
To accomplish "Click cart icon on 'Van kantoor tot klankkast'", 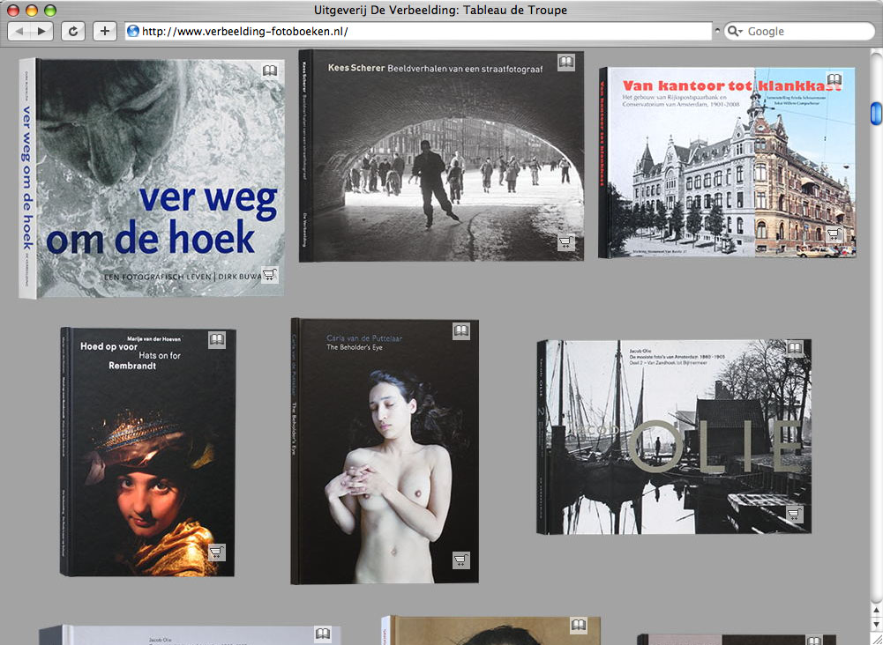I will [834, 234].
